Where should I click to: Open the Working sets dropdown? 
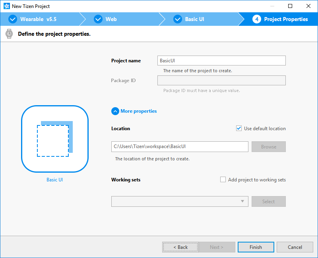[180, 201]
